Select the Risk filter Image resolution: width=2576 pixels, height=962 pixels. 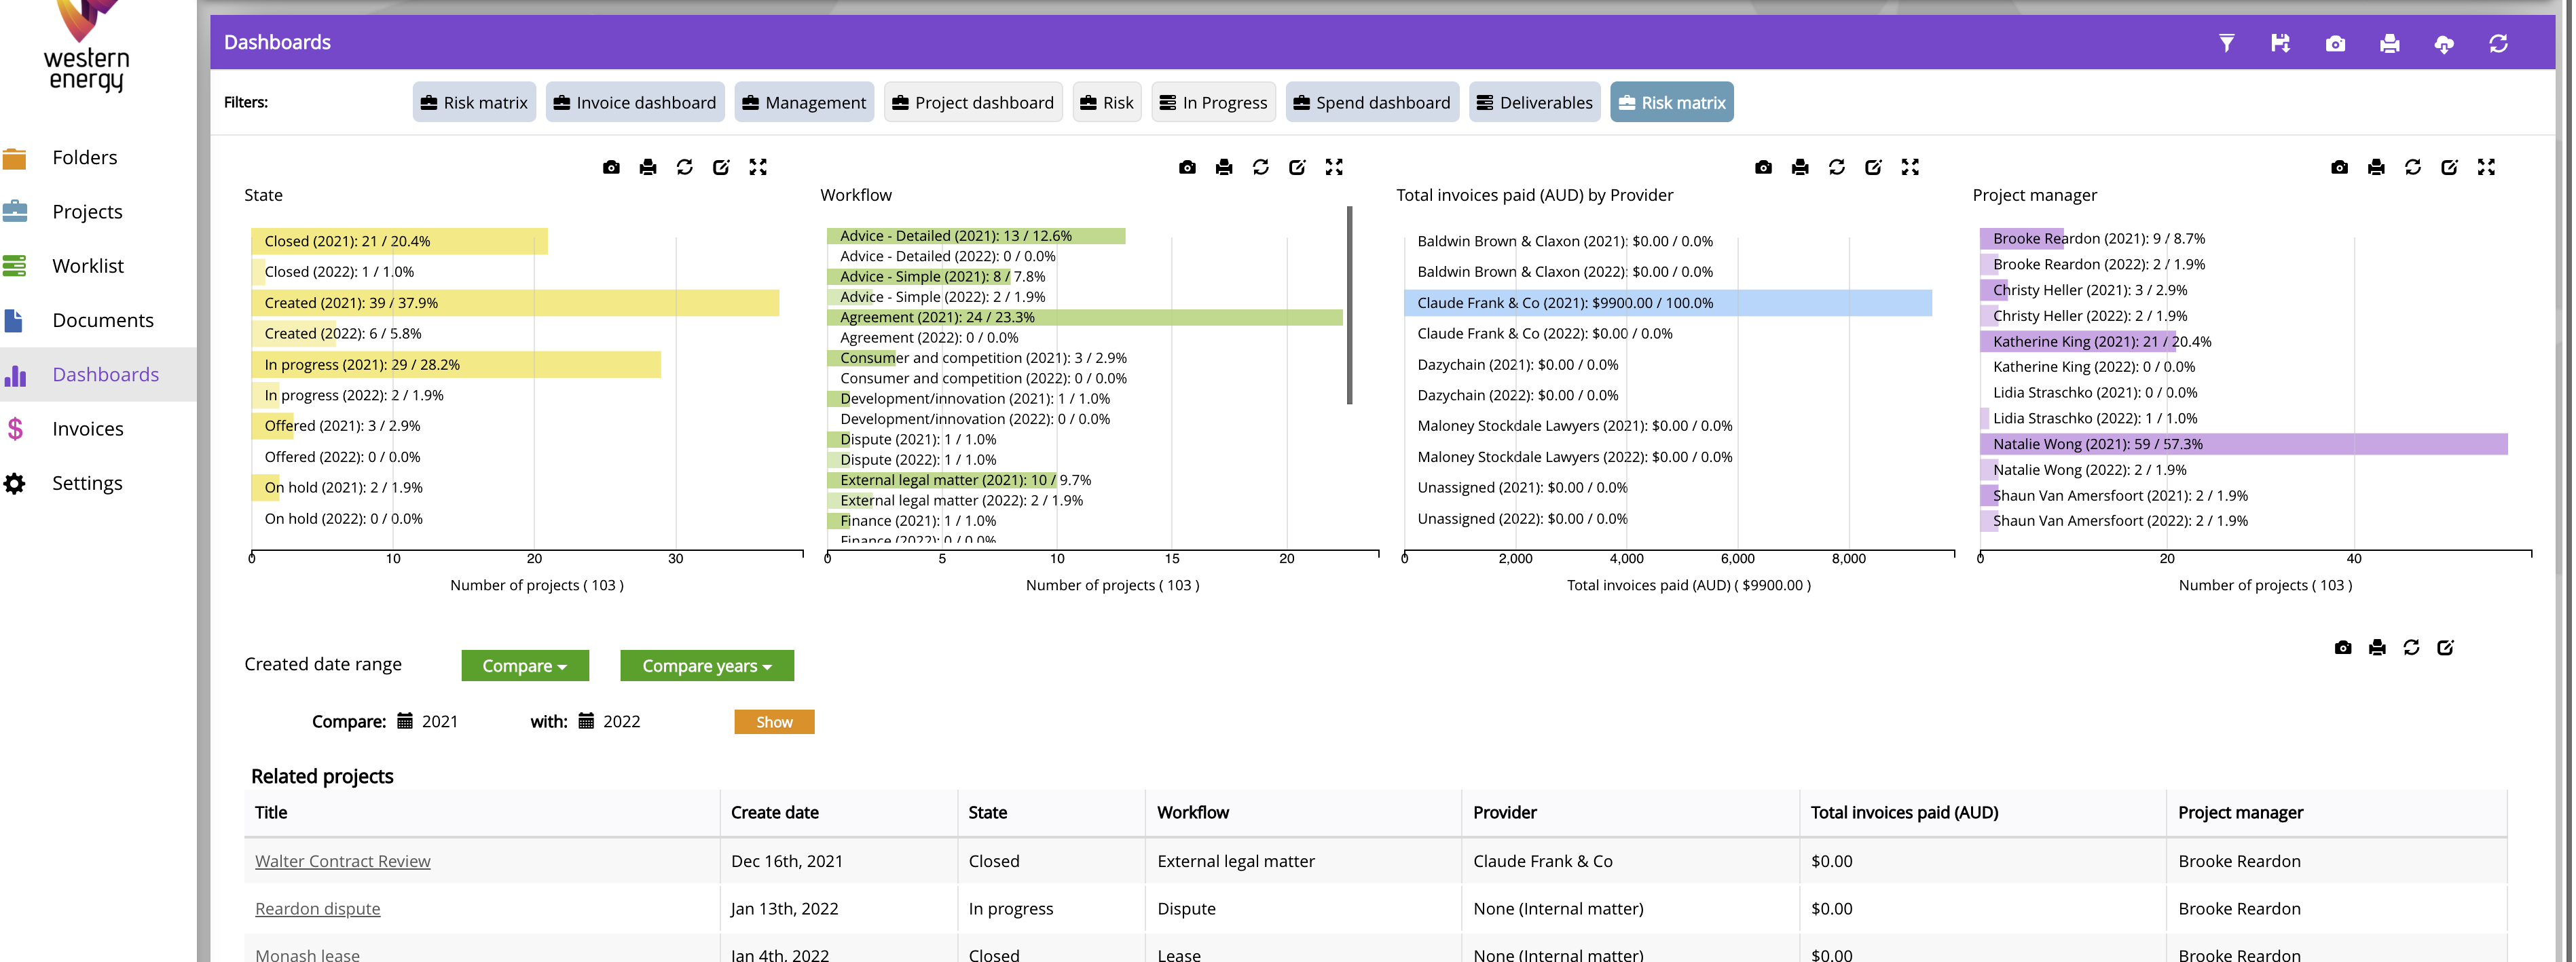click(x=1107, y=102)
